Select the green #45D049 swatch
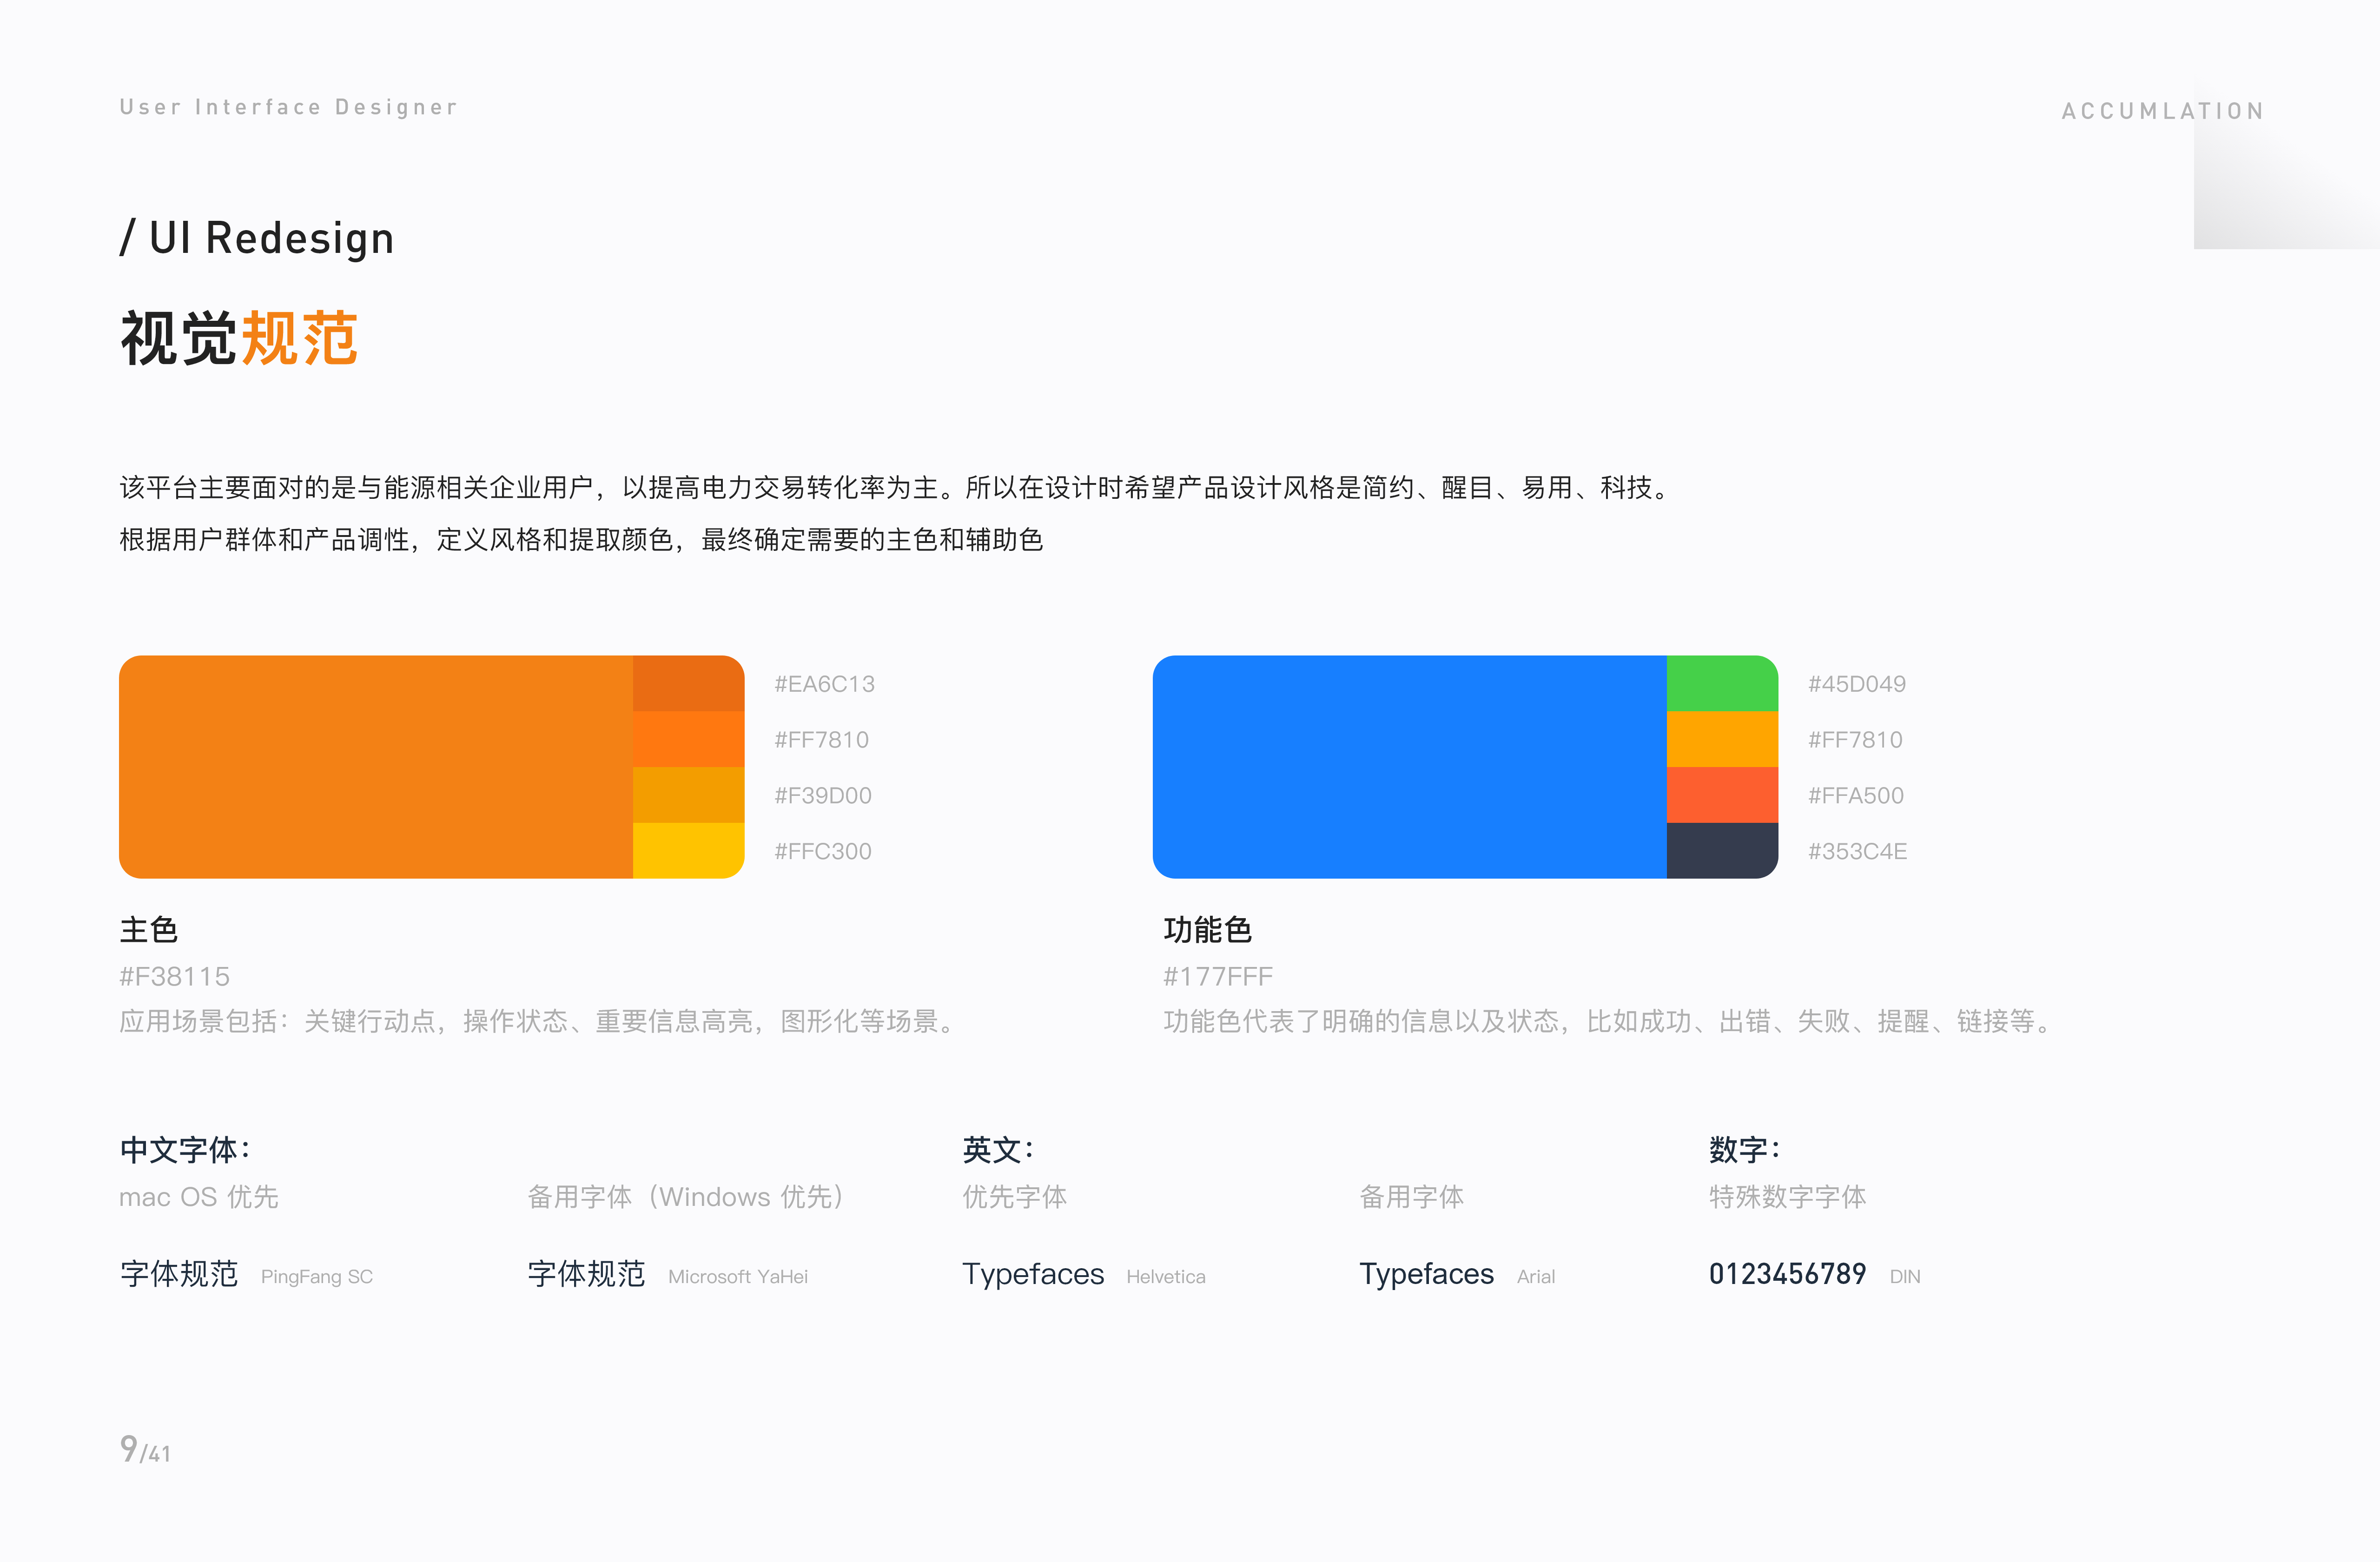This screenshot has width=2380, height=1562. coord(1721,683)
